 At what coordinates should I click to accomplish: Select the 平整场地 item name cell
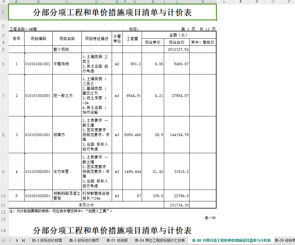point(67,64)
